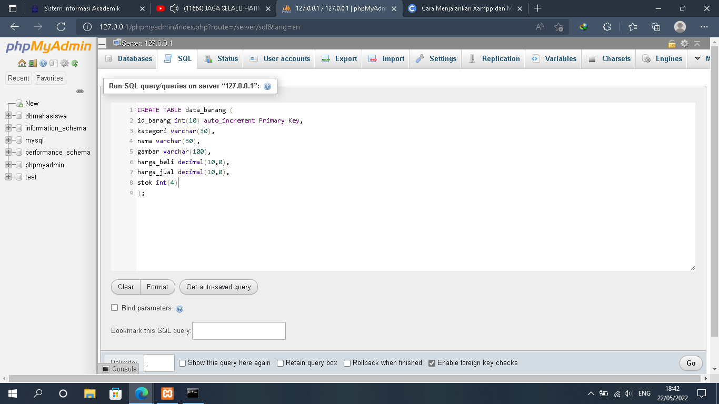Click the horizontal scrollbar at page bottom
The height and width of the screenshot is (404, 719).
355,378
